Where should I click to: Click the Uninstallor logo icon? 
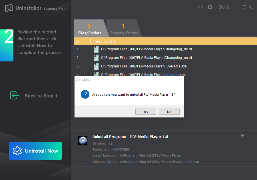click(9, 8)
